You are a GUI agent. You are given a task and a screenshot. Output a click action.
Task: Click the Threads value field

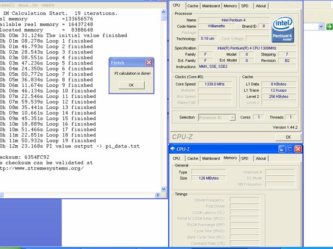point(291,117)
